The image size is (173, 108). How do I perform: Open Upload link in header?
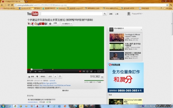(117, 14)
